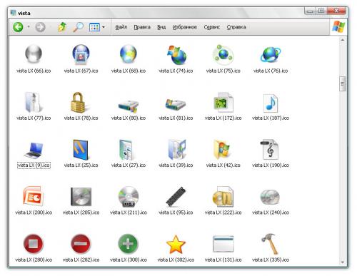The height and width of the screenshot is (276, 357).
Task: Click the green Back arrow button
Action: [x=18, y=27]
